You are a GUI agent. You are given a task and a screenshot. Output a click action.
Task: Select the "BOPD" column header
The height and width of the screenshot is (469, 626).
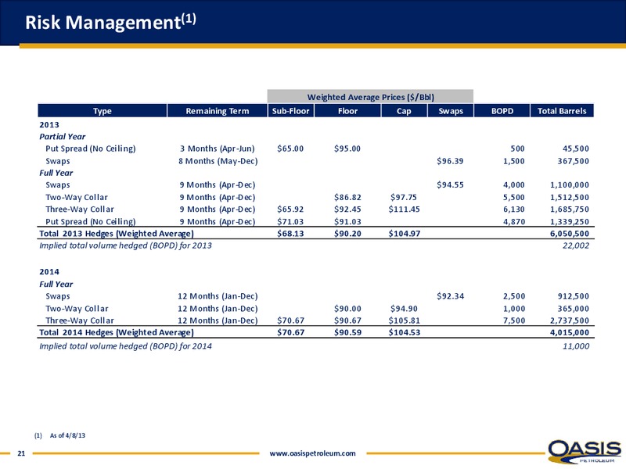502,111
